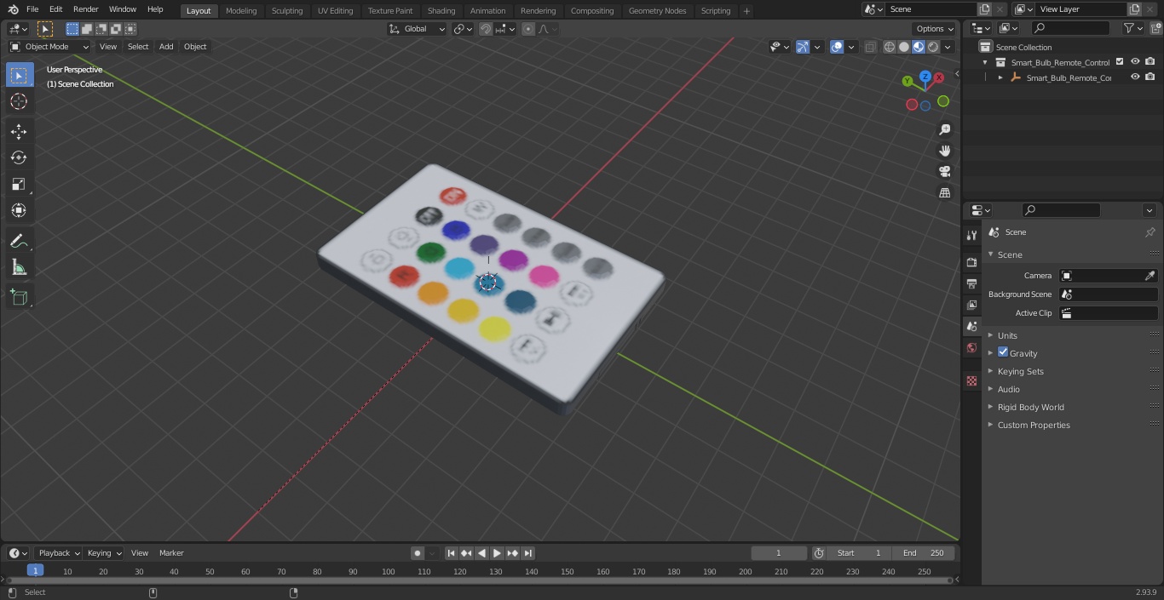Disable the Smart_Bulb_Remote_Control collection in renders
This screenshot has height=600, width=1164.
point(1150,62)
